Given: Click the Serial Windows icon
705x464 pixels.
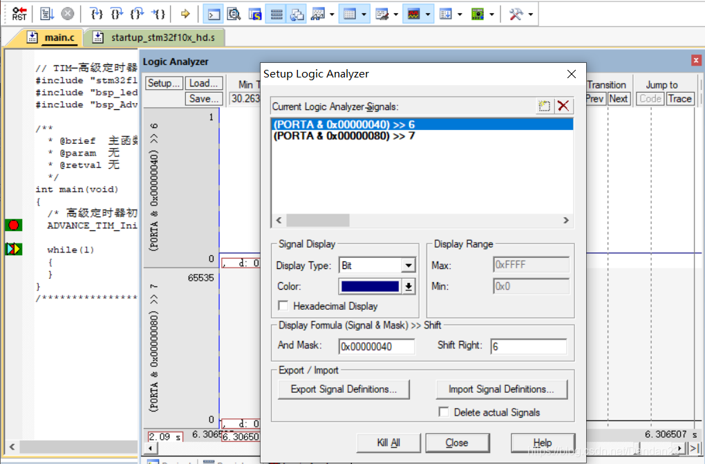Looking at the screenshot, I should (x=382, y=15).
